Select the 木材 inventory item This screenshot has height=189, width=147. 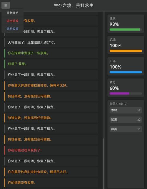pos(126,110)
